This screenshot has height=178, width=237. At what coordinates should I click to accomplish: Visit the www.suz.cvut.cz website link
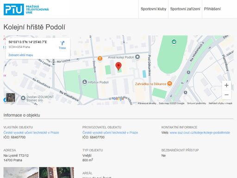tap(200, 133)
